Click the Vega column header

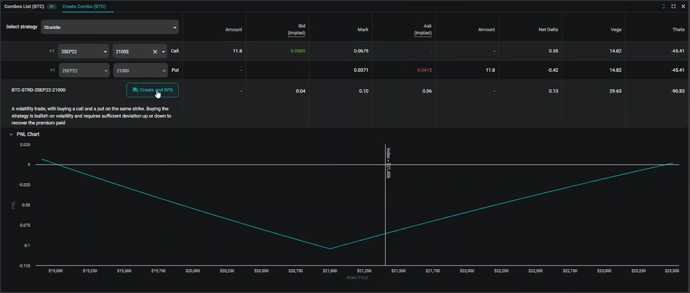click(x=616, y=29)
